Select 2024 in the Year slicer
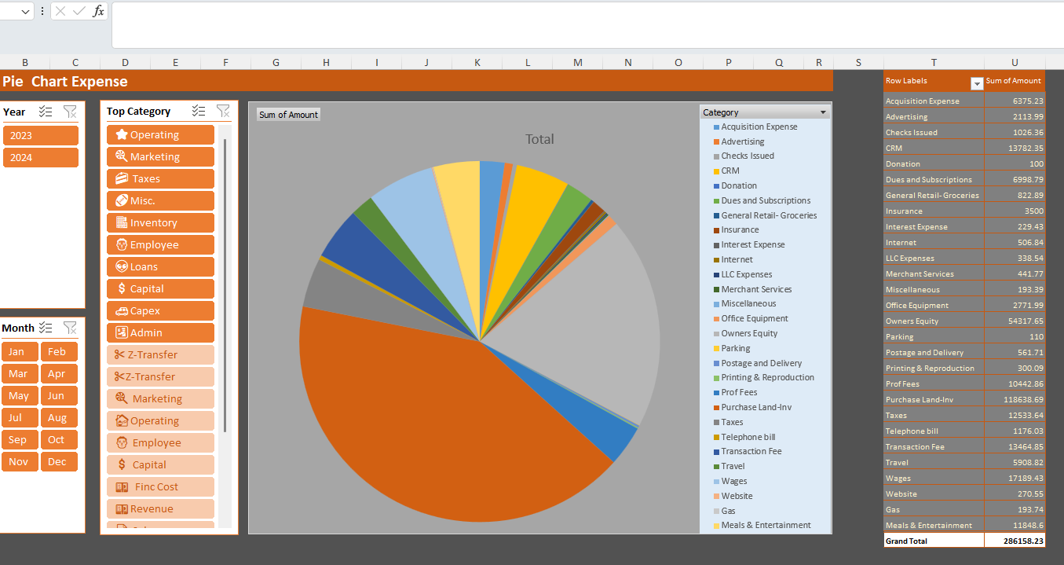Viewport: 1064px width, 565px height. point(40,156)
